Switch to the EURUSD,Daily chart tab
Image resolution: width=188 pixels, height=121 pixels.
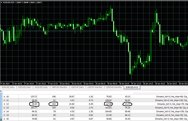coord(8,87)
